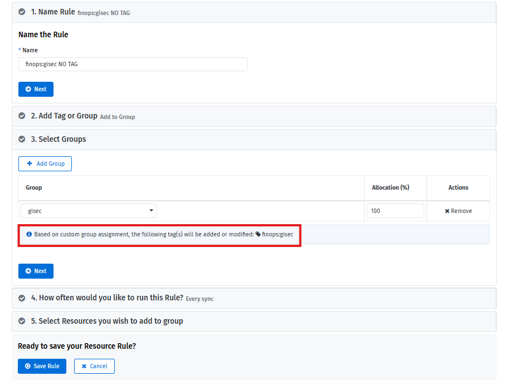Click the check icon beside step 5 header

pos(22,321)
